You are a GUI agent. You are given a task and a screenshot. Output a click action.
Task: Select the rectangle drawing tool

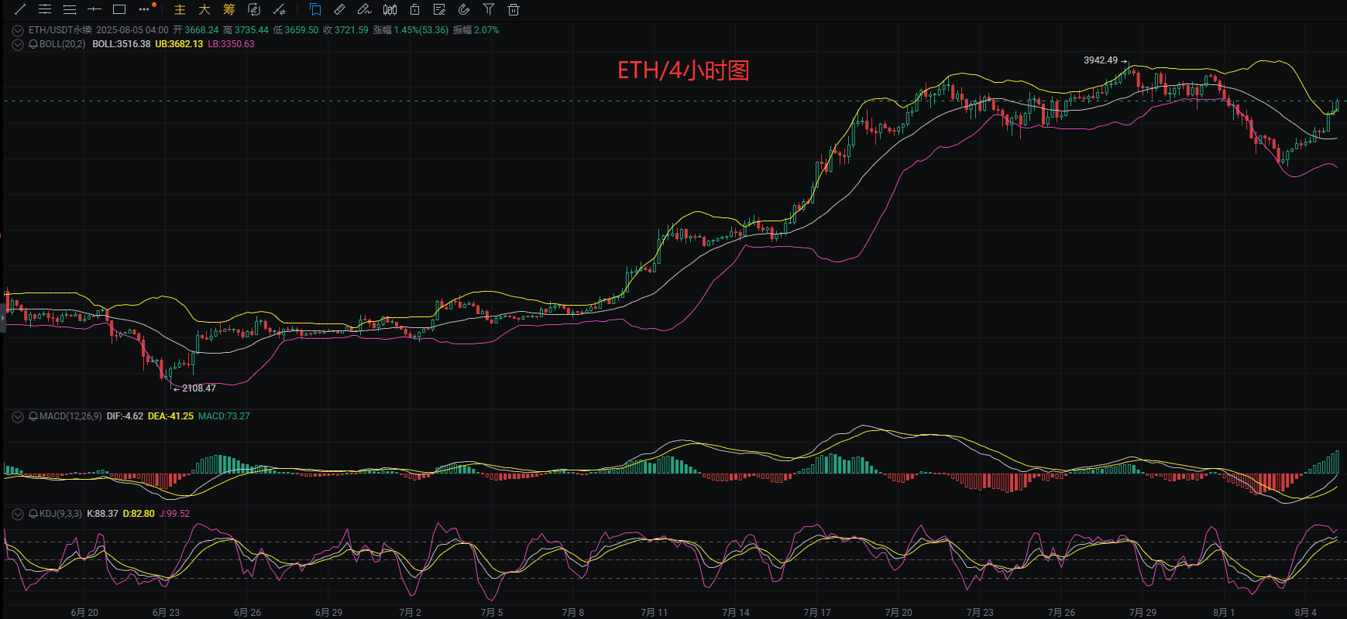119,9
